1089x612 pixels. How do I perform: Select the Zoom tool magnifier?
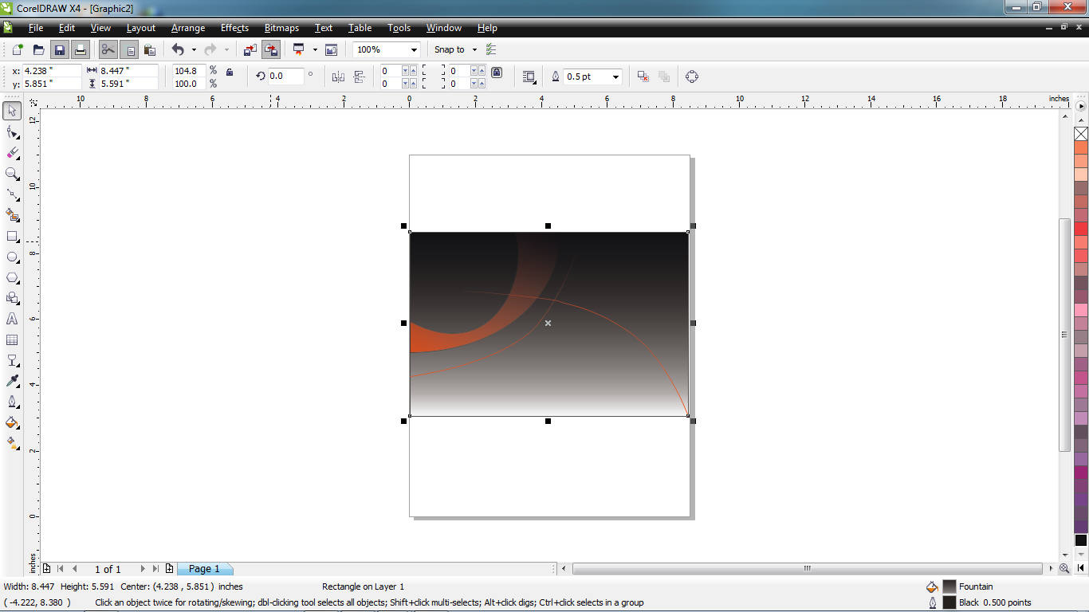point(12,173)
